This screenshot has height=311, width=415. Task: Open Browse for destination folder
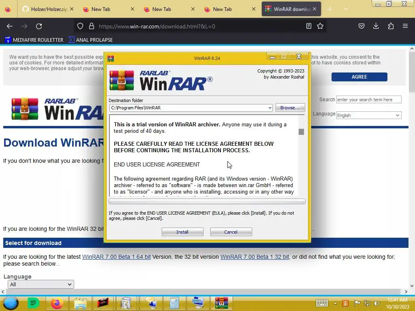tap(290, 108)
